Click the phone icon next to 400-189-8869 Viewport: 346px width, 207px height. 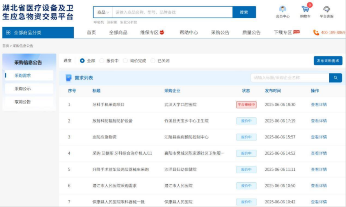coord(316,32)
